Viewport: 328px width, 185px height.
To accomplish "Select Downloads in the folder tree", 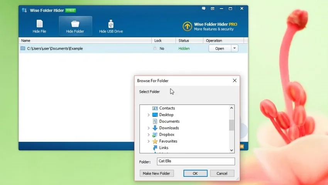I will 169,128.
